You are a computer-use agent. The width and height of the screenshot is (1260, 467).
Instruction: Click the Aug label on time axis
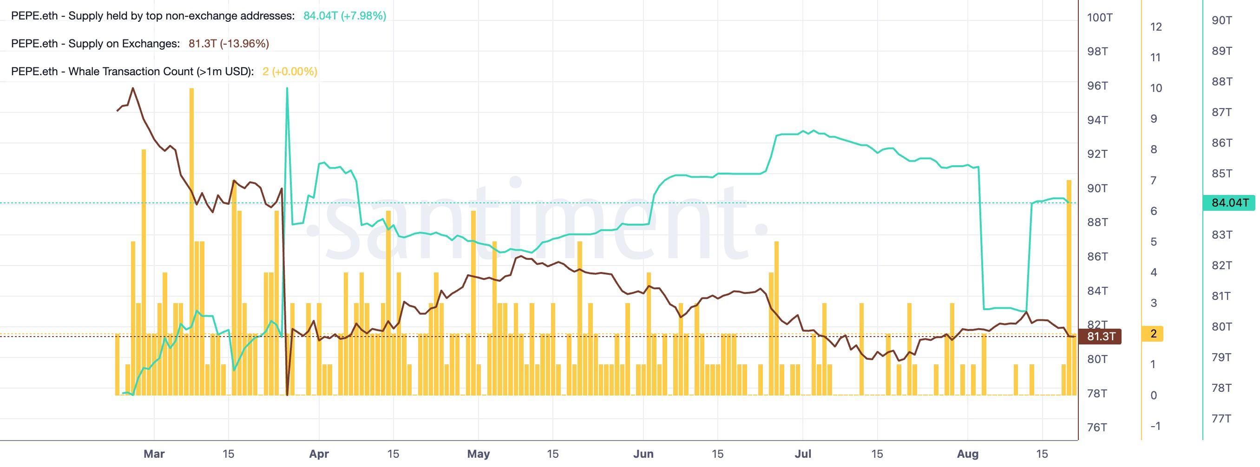coord(967,454)
